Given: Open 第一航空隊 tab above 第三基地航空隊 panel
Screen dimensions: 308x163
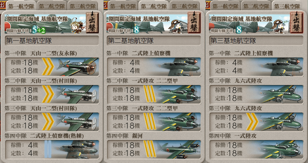Looking at the screenshot, I should coord(226,6).
